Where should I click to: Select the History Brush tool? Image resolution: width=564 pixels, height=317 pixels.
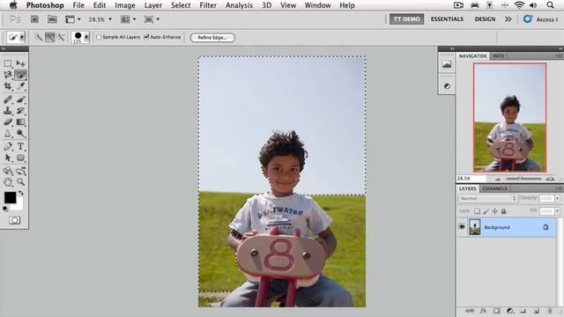pyautogui.click(x=20, y=111)
